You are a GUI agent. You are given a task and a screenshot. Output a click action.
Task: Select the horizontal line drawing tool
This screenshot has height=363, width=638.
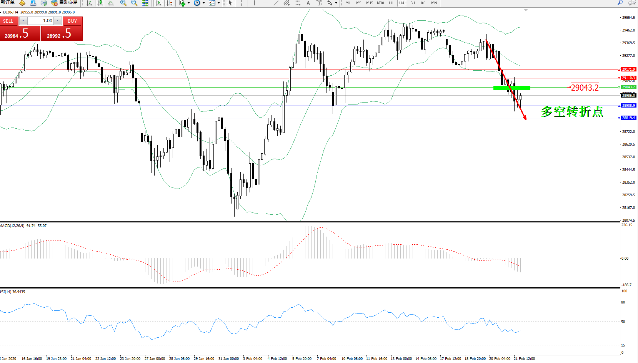click(265, 3)
